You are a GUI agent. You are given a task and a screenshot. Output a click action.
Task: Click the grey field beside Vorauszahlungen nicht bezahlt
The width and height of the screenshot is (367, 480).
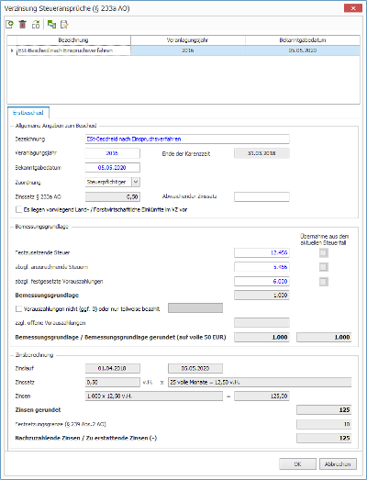pyautogui.click(x=195, y=308)
